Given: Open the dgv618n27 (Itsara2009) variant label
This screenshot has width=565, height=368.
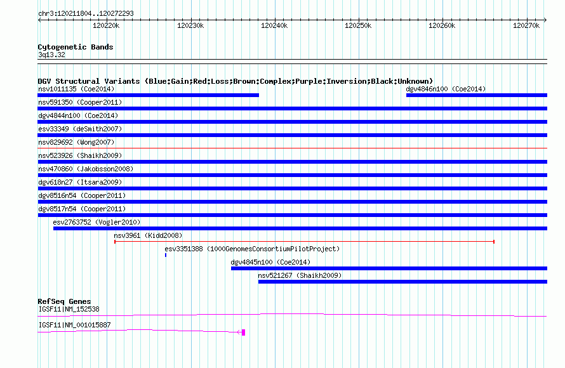Looking at the screenshot, I should pos(80,182).
